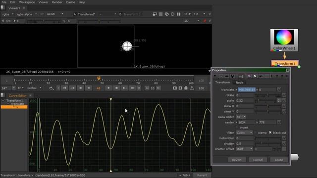Play the timeline backward
The height and width of the screenshot is (178, 317).
click(88, 88)
